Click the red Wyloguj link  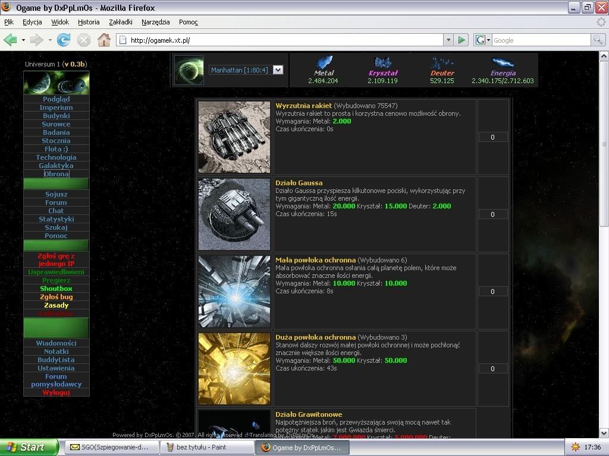(56, 392)
